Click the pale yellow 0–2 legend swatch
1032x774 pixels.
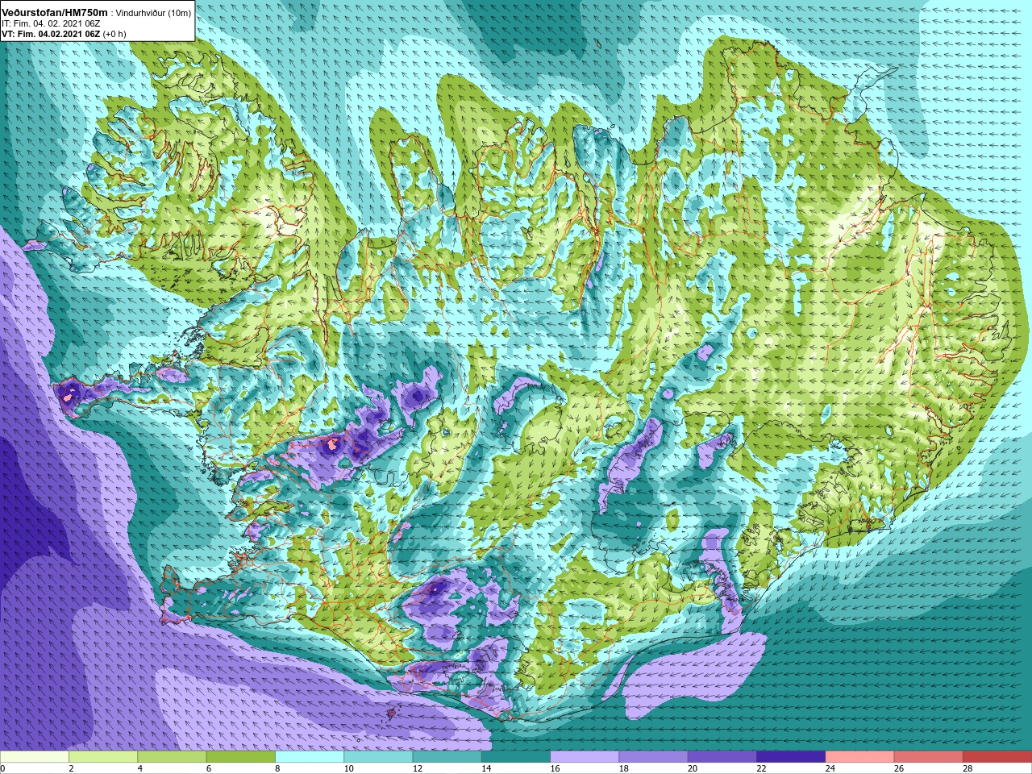[35, 757]
